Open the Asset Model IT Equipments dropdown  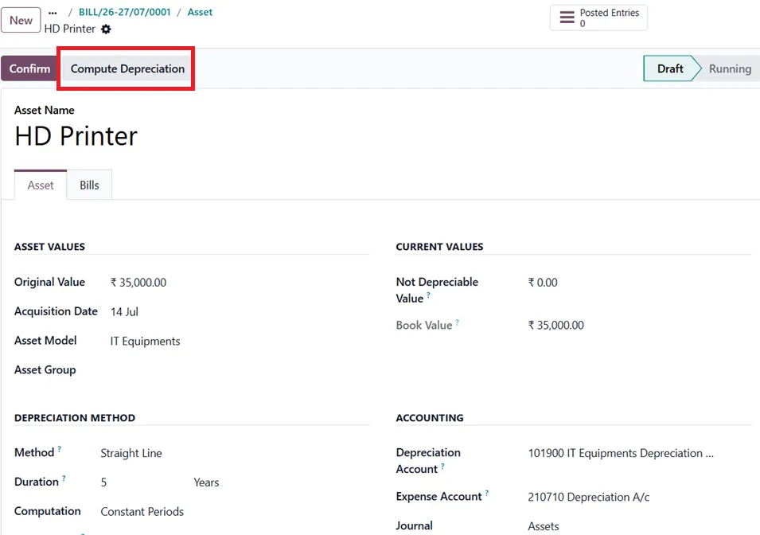tap(145, 342)
